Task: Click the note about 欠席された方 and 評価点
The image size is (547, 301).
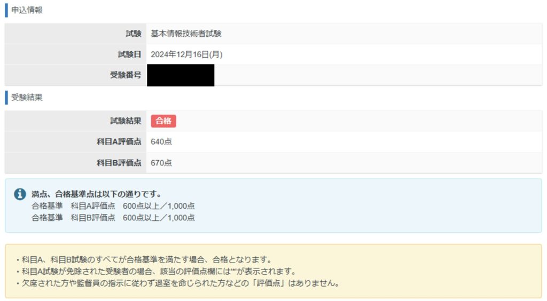Action: (177, 283)
